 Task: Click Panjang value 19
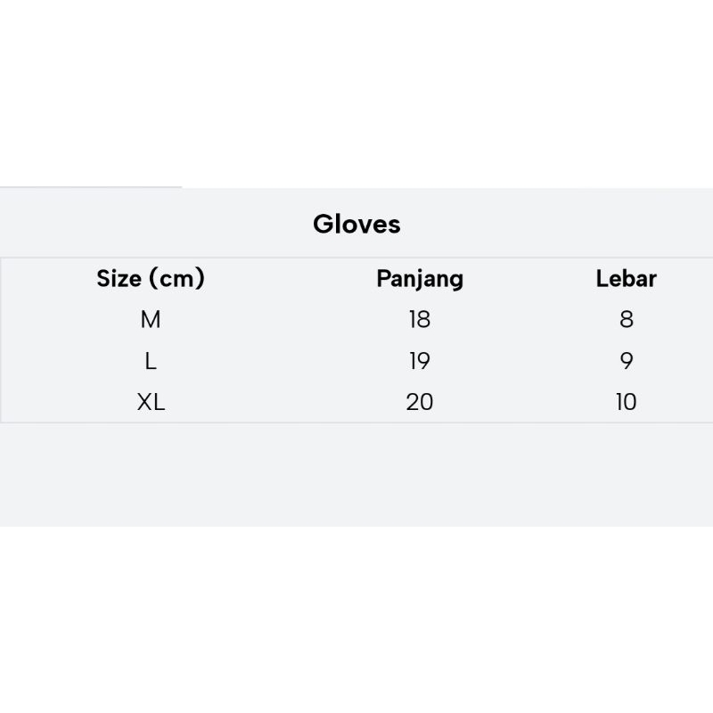[x=420, y=361]
